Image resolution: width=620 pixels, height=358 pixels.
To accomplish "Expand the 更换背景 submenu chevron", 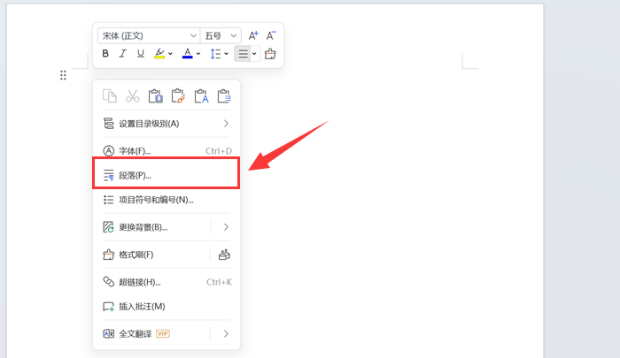I will tap(226, 227).
